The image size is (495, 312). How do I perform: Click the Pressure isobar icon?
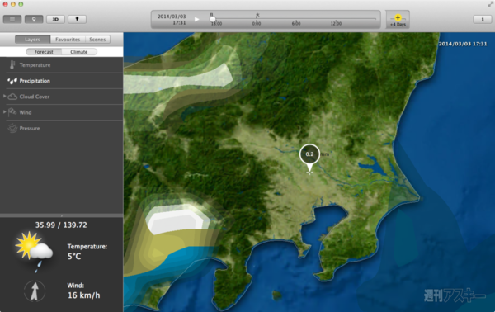[x=12, y=128]
